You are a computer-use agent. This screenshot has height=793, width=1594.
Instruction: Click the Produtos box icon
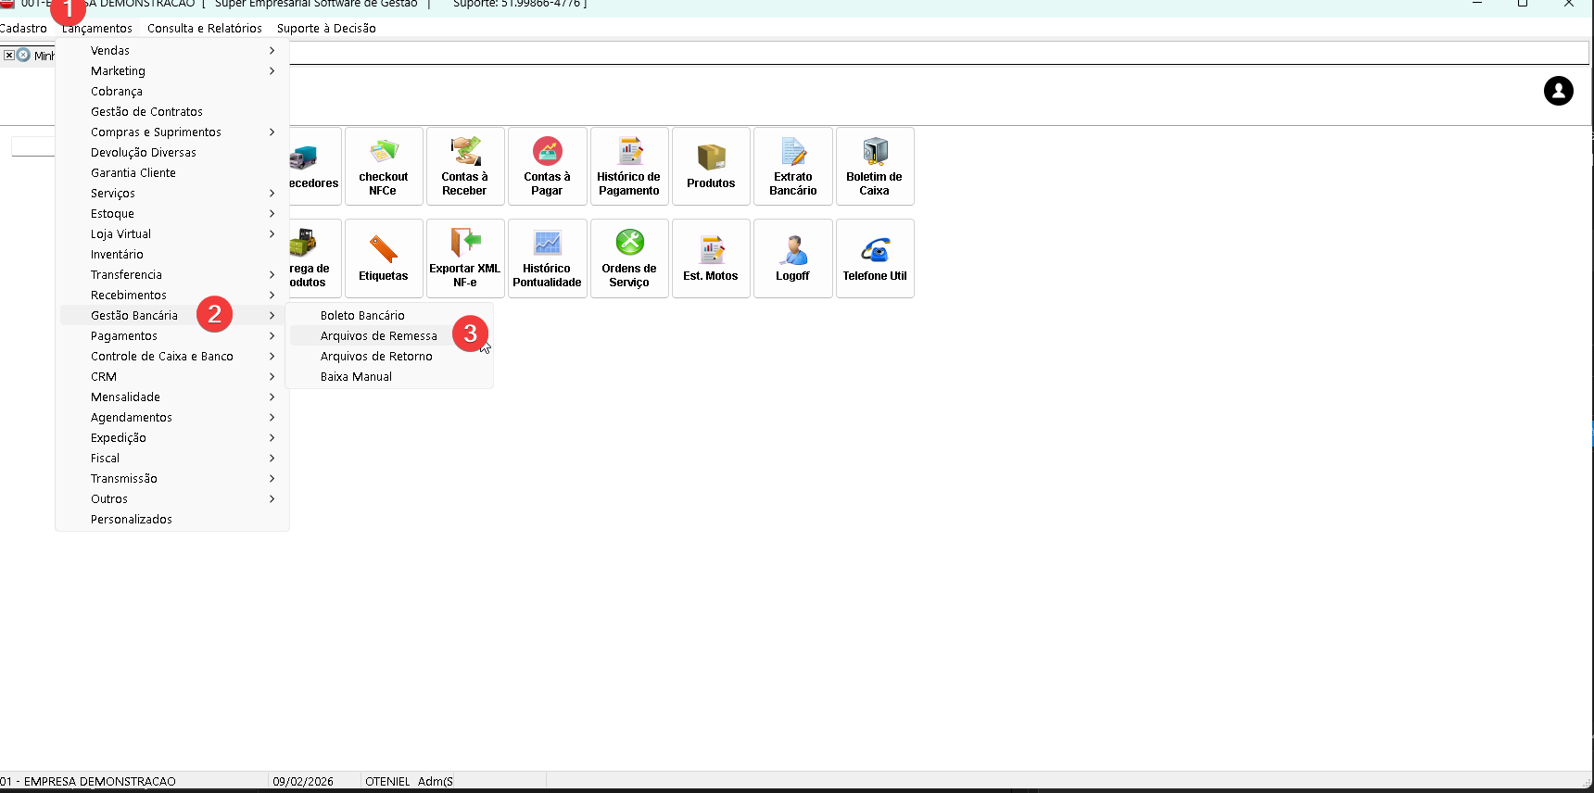[711, 166]
